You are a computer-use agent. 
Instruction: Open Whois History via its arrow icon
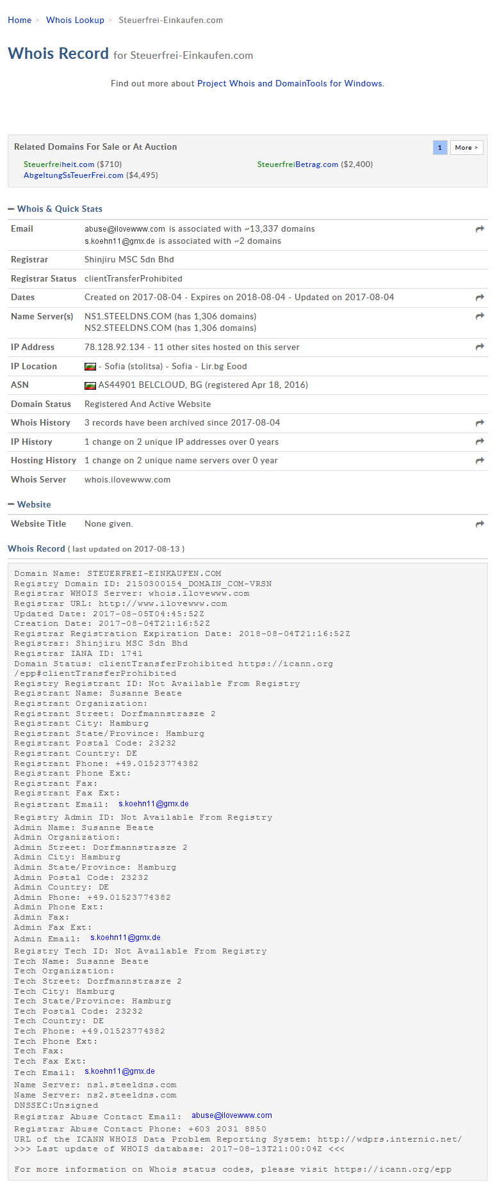pos(480,423)
